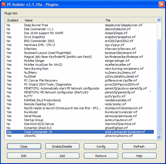Select the Nu2Menu plugin
166x164 pixels.
(80, 73)
